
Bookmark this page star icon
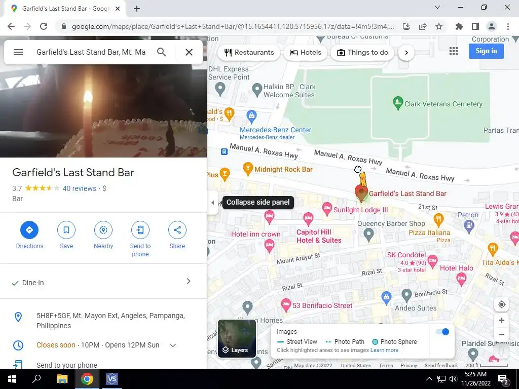(x=439, y=26)
